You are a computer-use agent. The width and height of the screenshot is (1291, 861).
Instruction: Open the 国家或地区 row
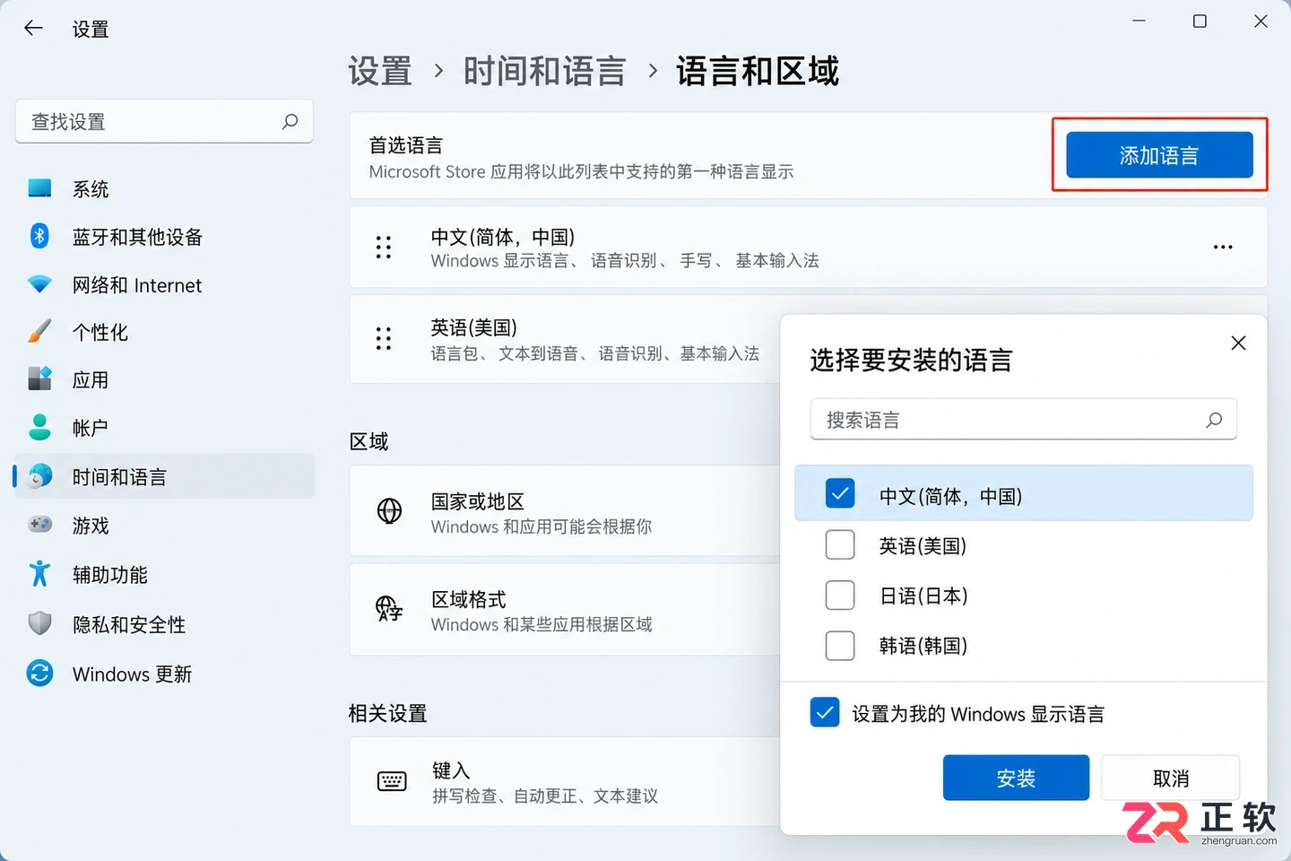(565, 511)
